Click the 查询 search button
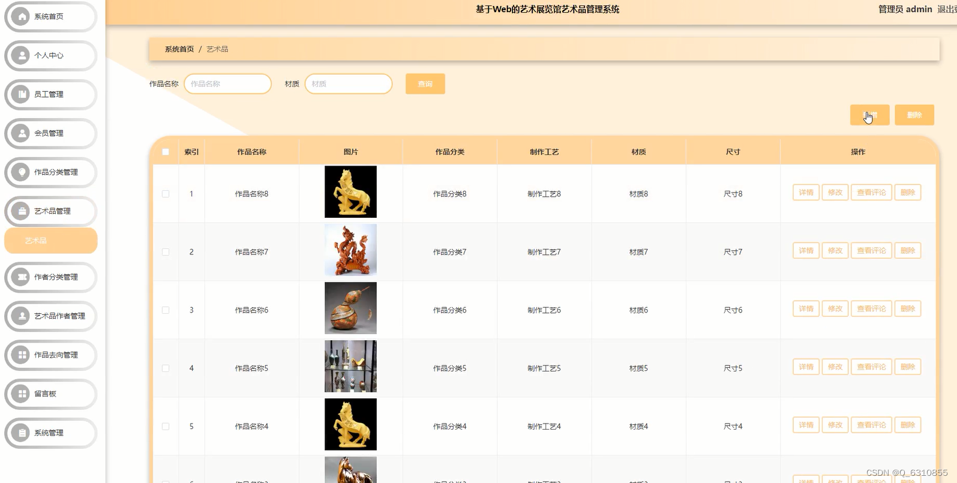Screen dimensions: 957x483 click(425, 84)
